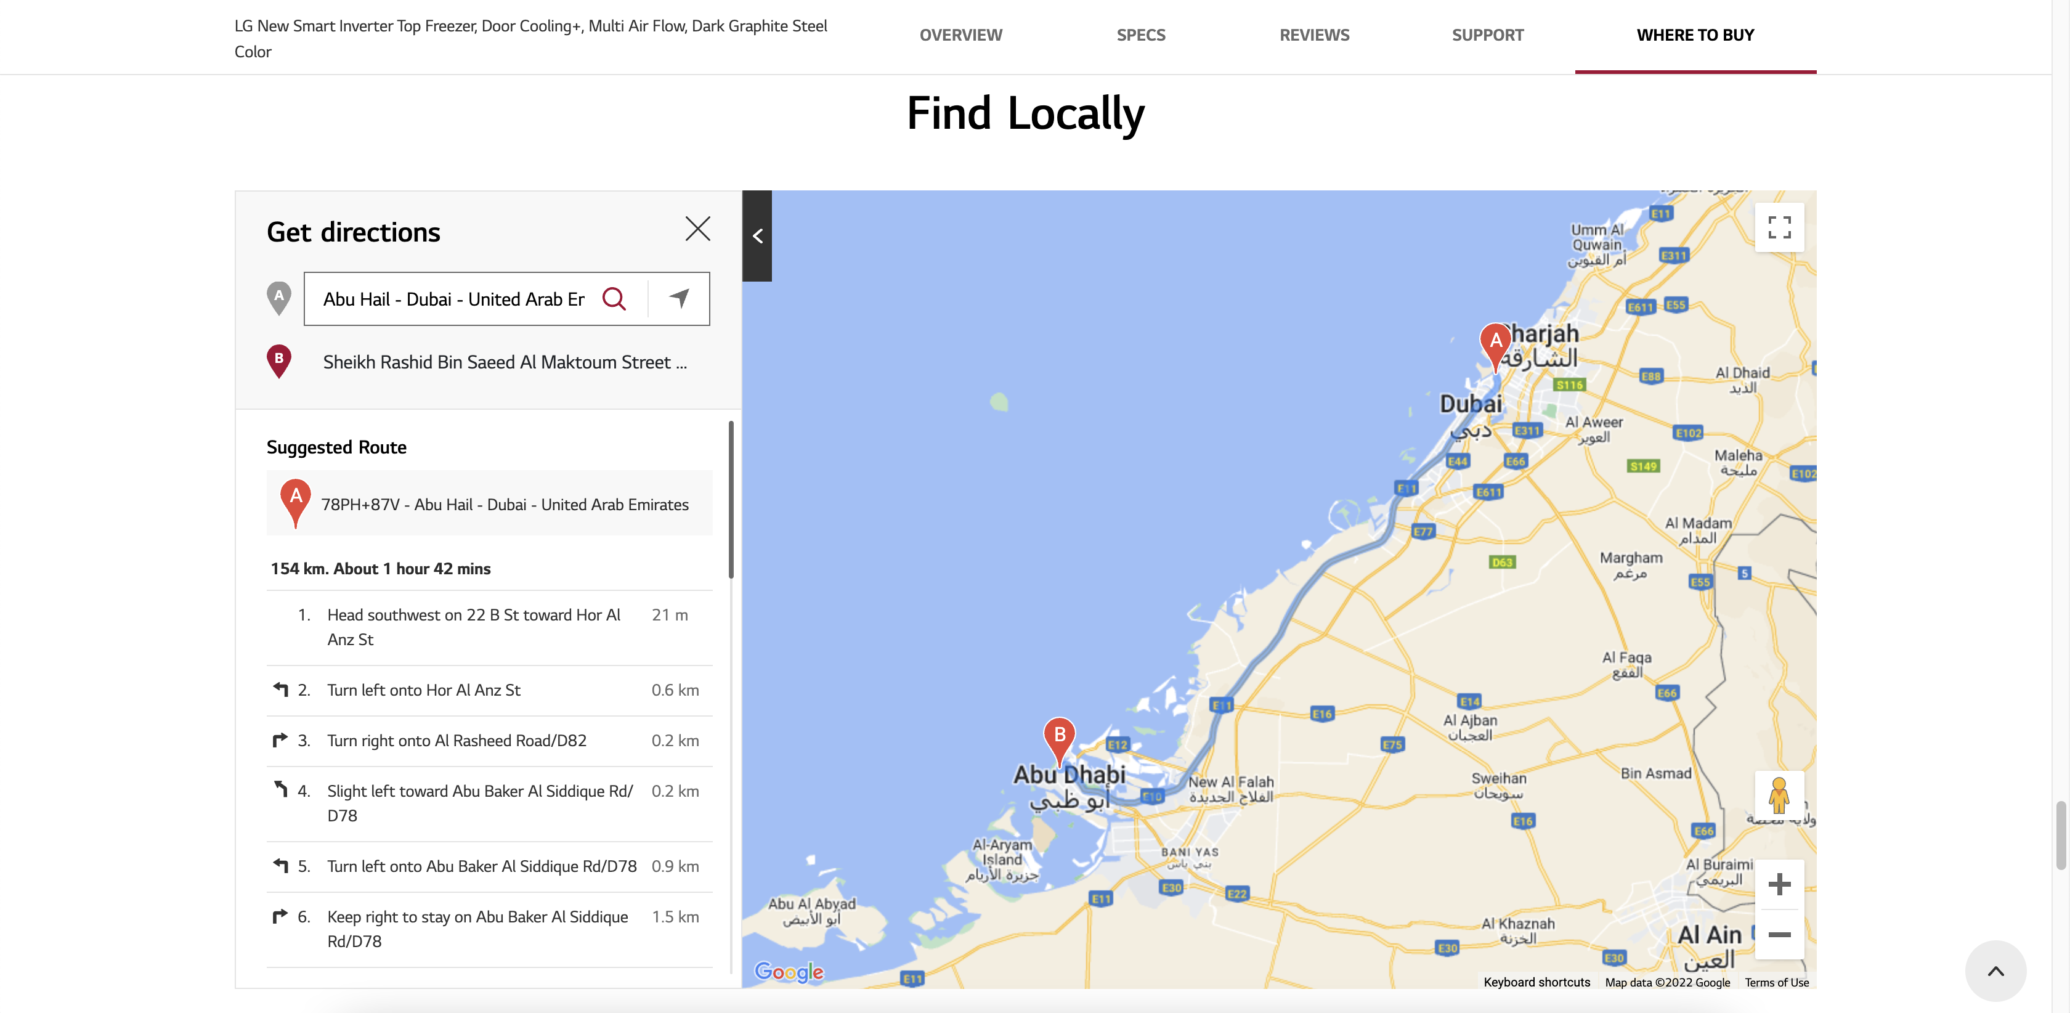Image resolution: width=2070 pixels, height=1013 pixels.
Task: Click LG New Smart Inverter product title
Action: pos(530,39)
